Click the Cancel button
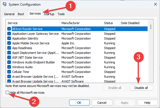This screenshot has height=108, width=160. click(102, 103)
